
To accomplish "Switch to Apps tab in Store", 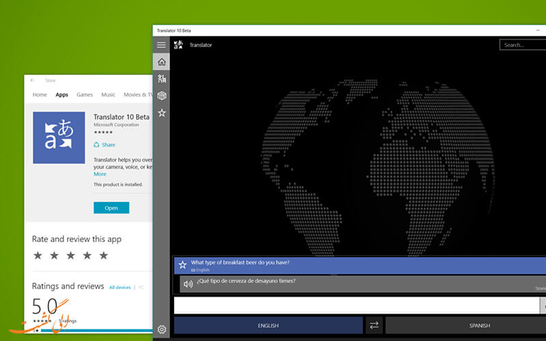I will [62, 95].
